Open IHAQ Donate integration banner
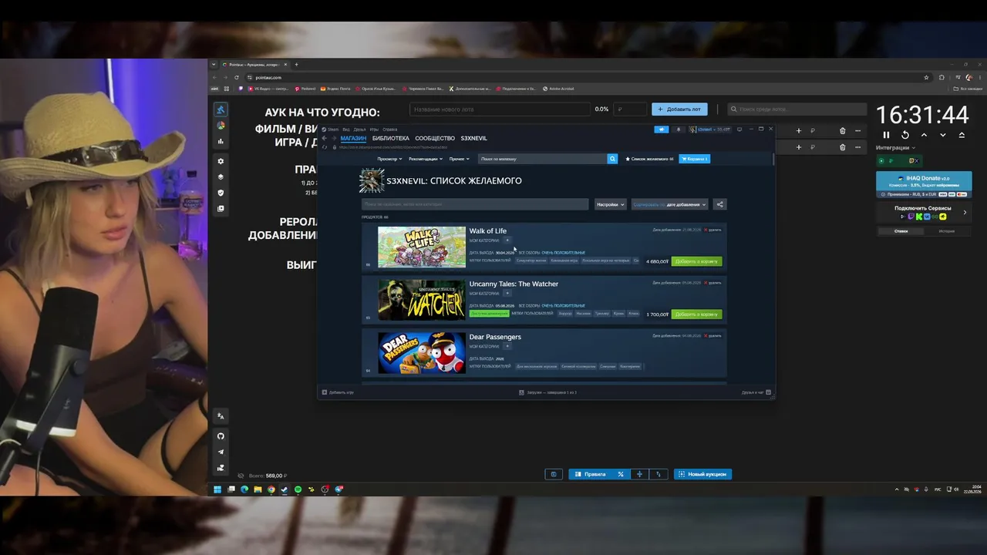987x555 pixels. pyautogui.click(x=924, y=184)
